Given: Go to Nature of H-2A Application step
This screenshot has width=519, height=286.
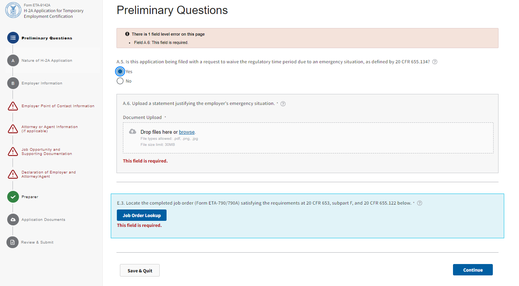Looking at the screenshot, I should pos(47,61).
